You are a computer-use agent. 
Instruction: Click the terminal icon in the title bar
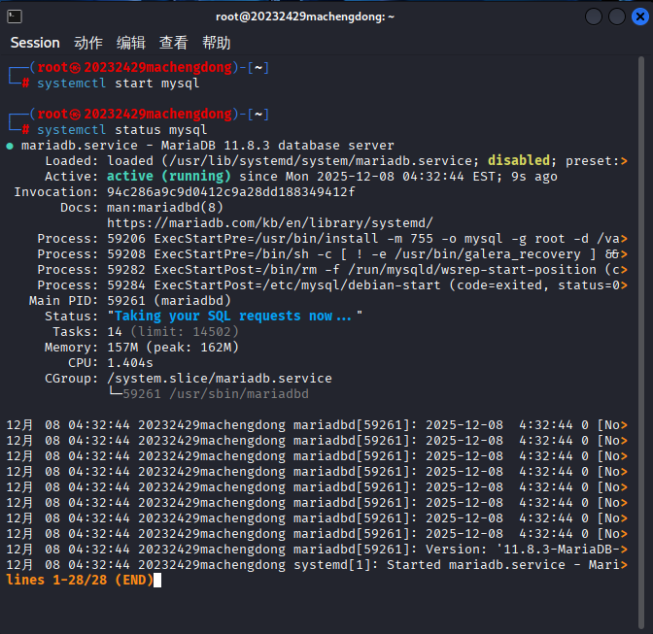(x=15, y=17)
